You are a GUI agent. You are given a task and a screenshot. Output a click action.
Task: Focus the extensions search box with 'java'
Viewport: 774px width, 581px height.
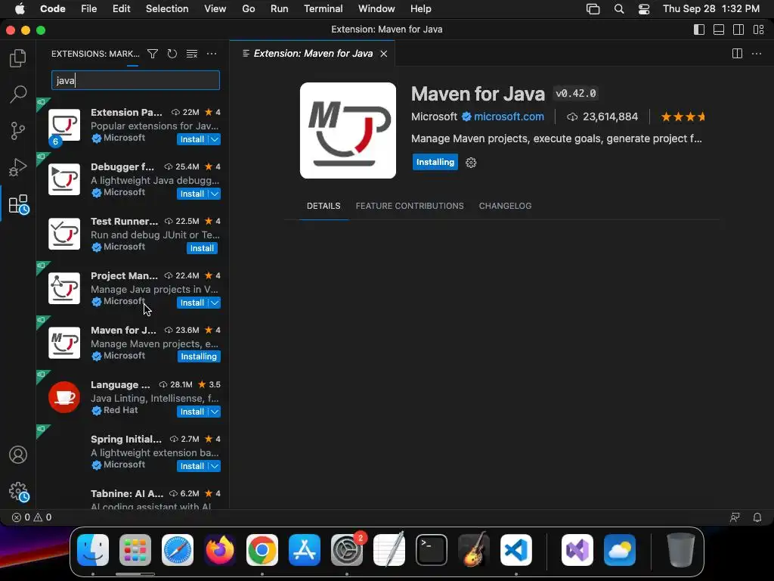135,80
